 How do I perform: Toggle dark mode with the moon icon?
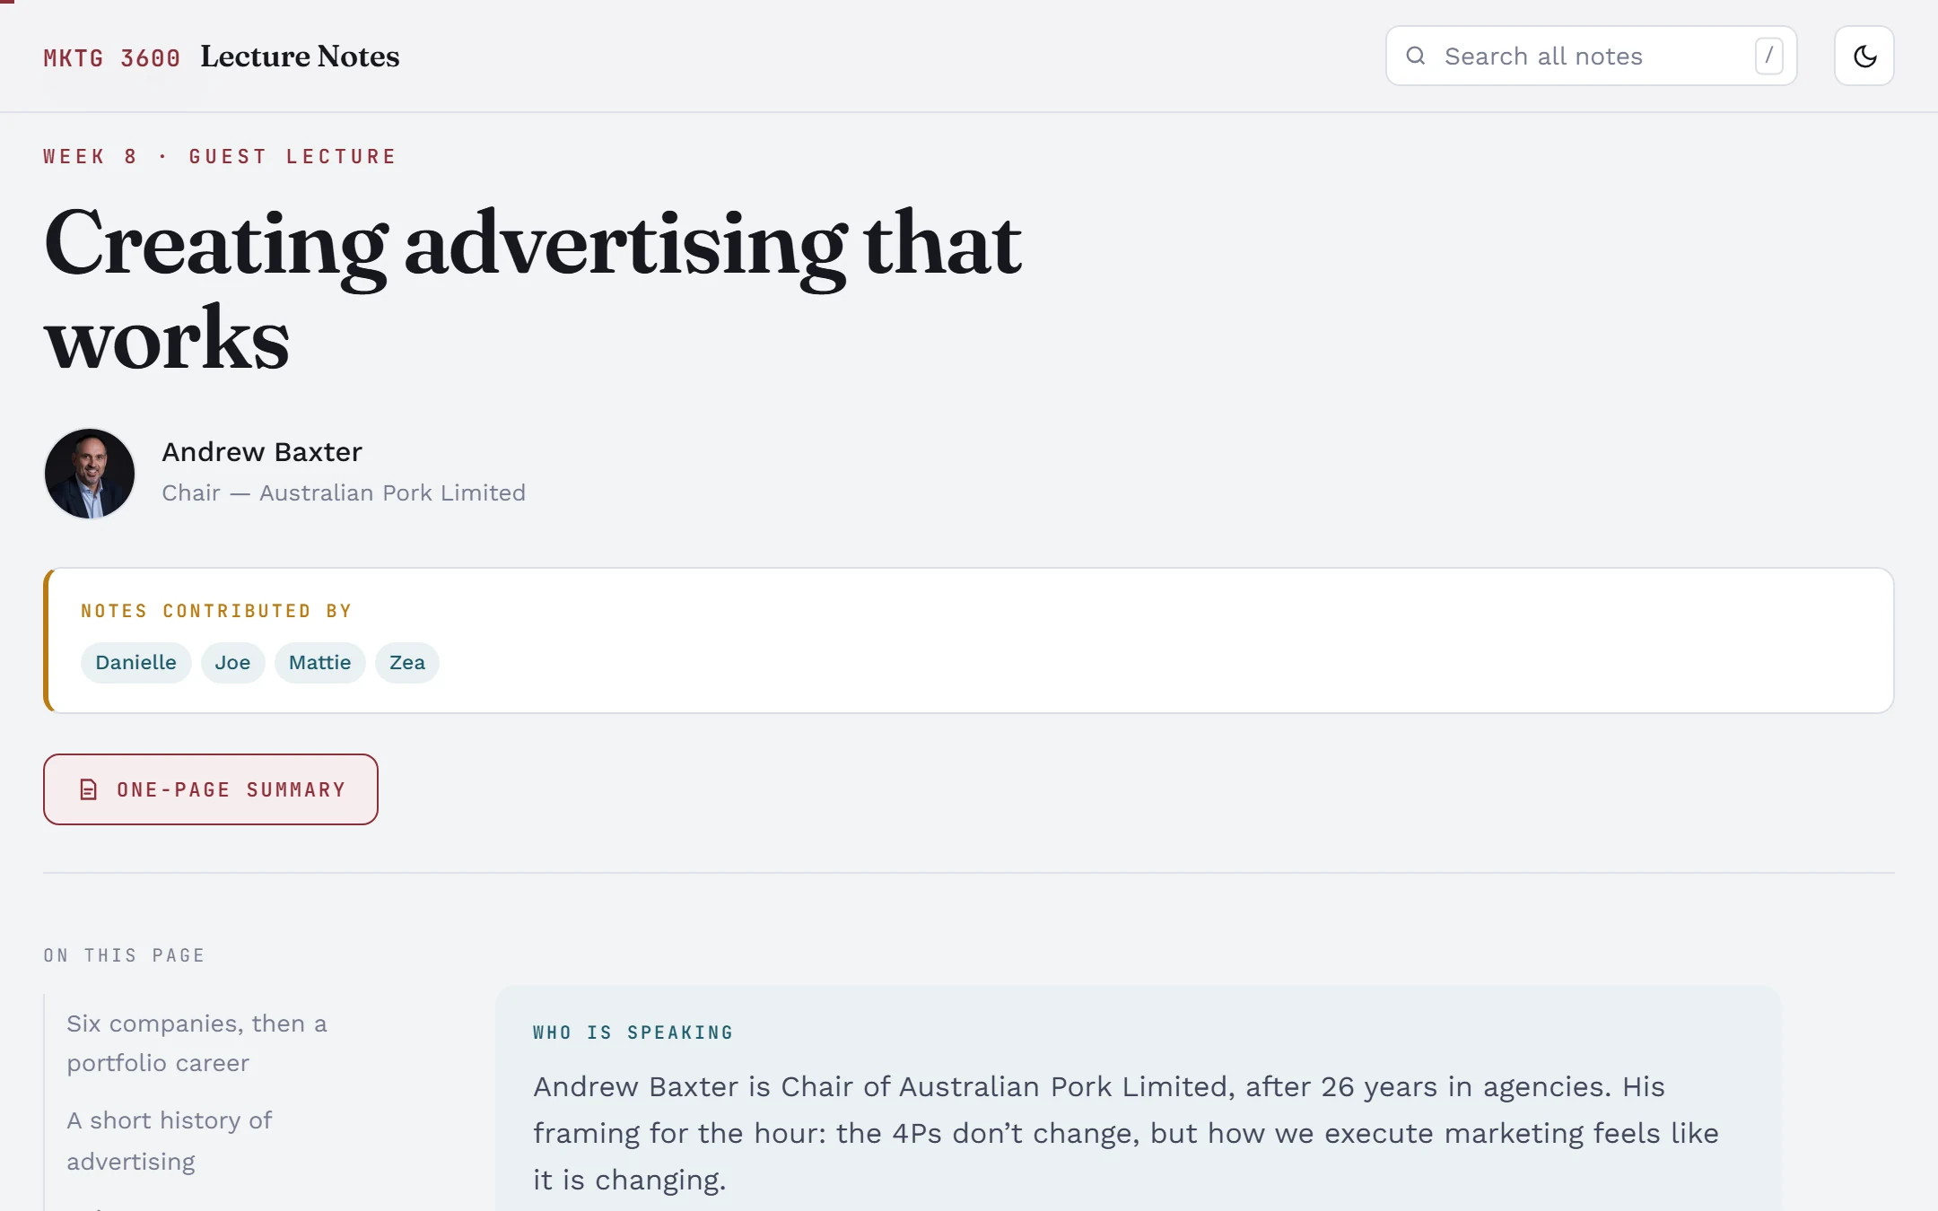[1864, 56]
